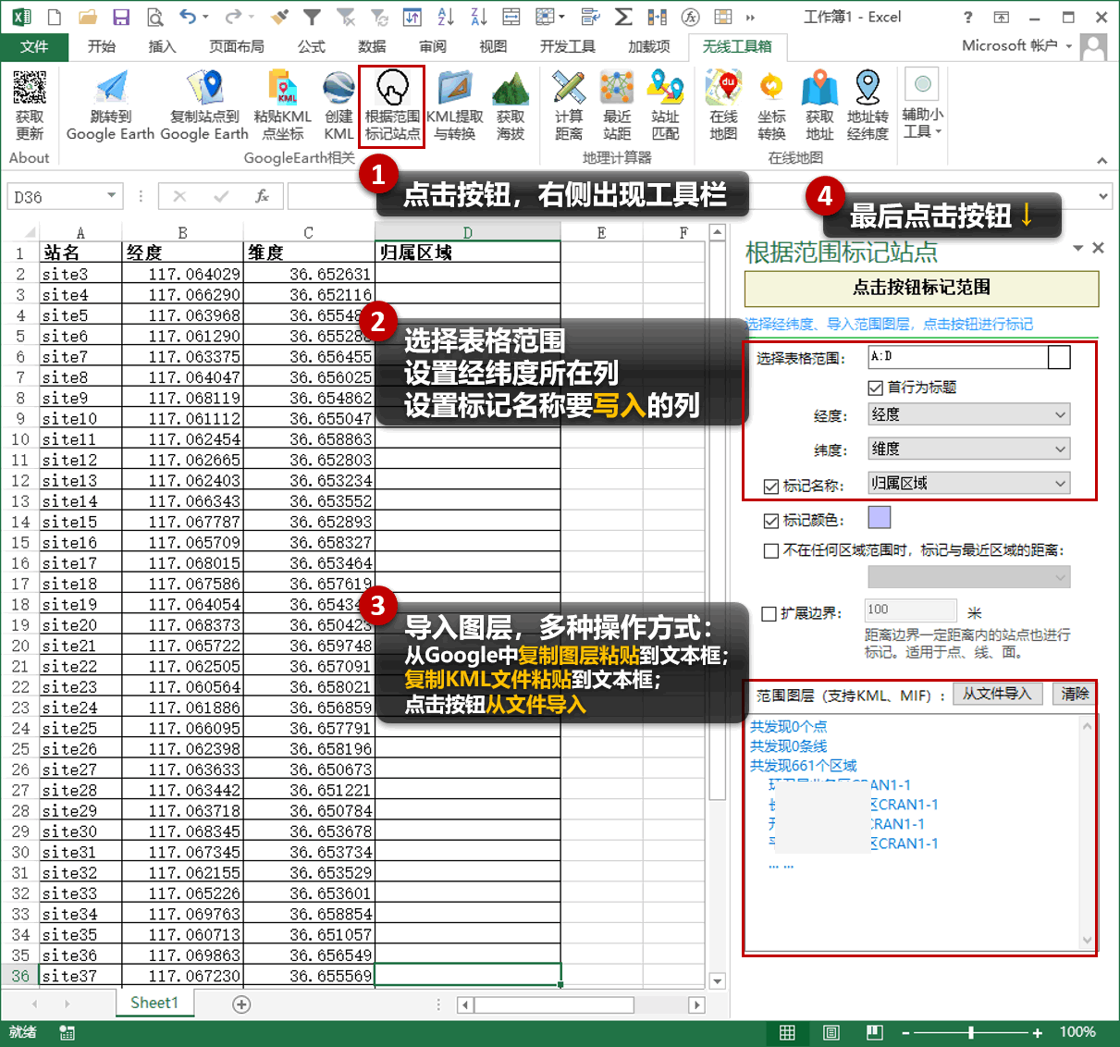Switch to 开发工具 tab
1120x1047 pixels.
[568, 46]
